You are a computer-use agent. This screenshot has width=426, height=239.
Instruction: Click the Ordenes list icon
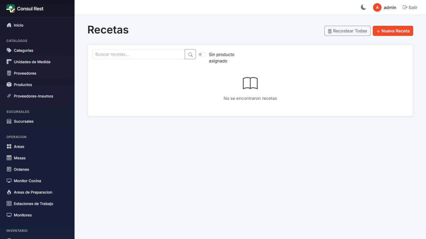9,169
